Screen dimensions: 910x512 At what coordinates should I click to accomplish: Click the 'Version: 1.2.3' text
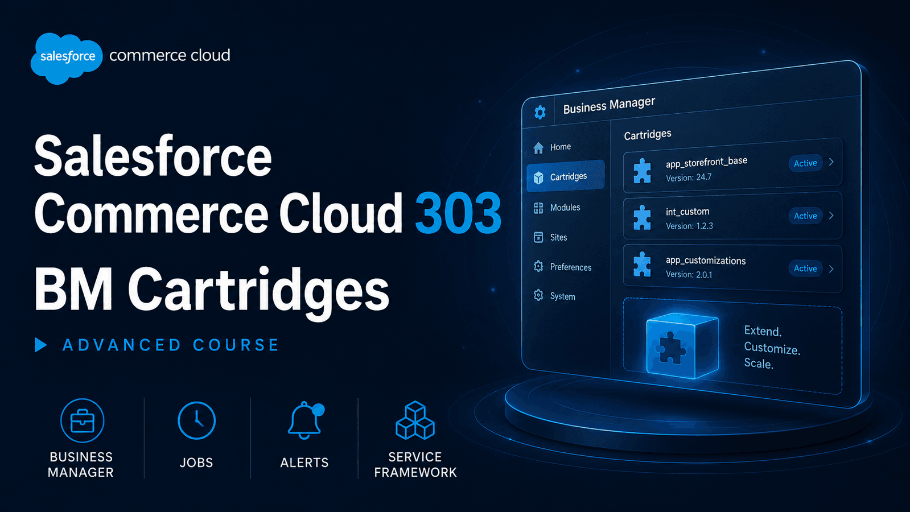tap(689, 226)
